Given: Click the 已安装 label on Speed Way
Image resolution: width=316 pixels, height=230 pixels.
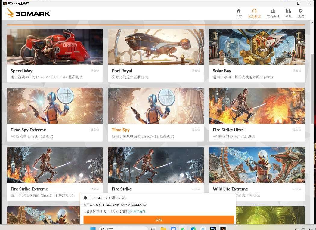Looking at the screenshot, I should [95, 71].
